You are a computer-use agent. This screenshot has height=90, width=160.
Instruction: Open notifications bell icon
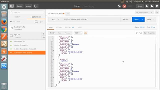click(147, 6)
